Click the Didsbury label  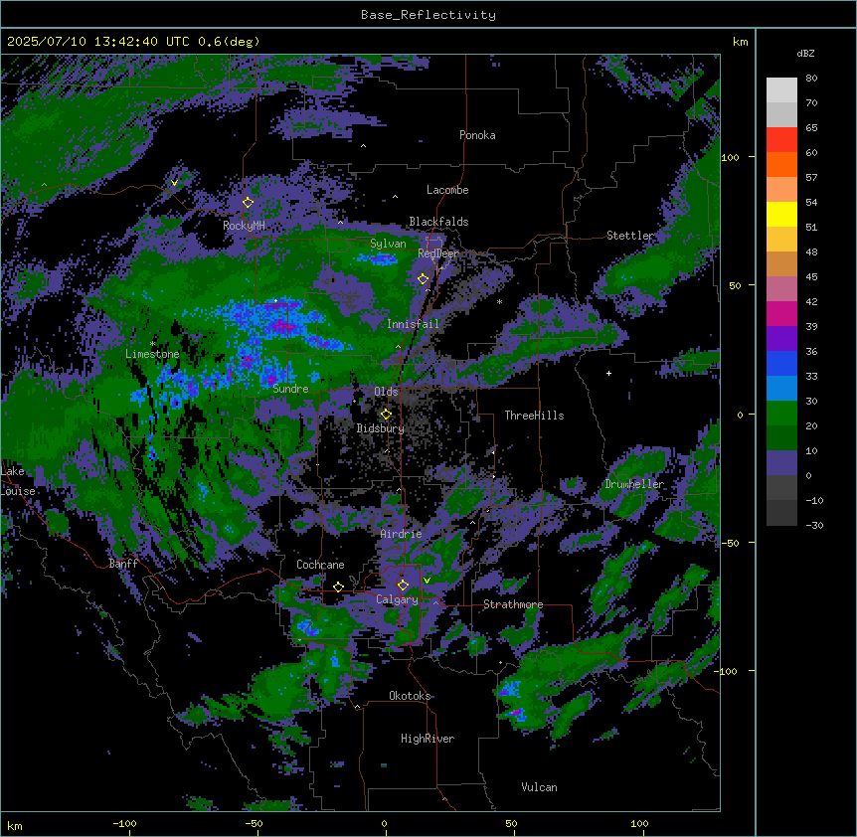click(x=381, y=428)
